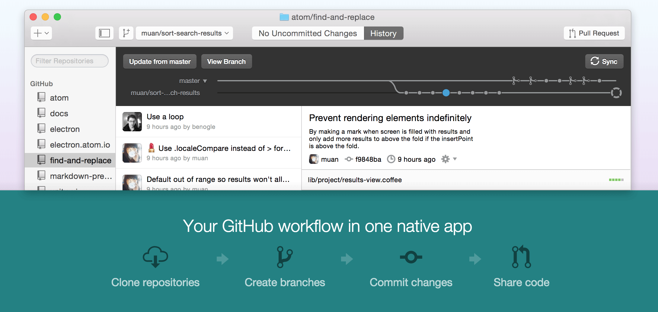Select the find-and-replace repository
The width and height of the screenshot is (658, 312).
click(x=70, y=160)
